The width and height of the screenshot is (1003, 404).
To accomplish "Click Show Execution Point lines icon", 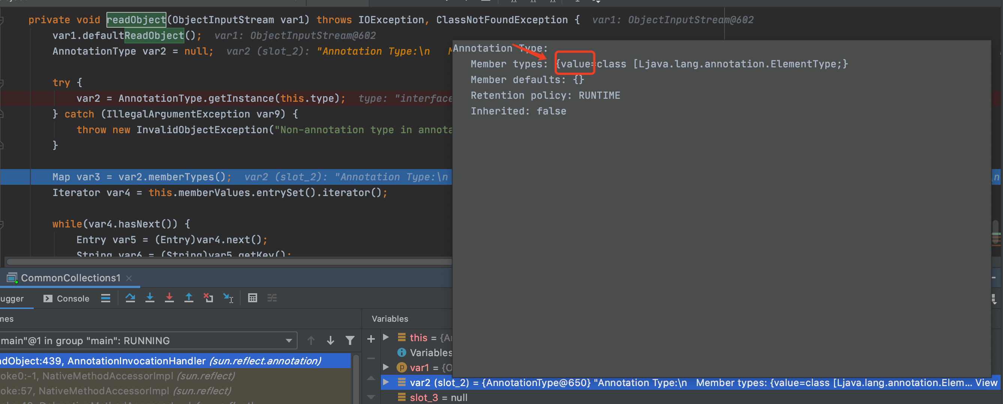I will pyautogui.click(x=106, y=298).
